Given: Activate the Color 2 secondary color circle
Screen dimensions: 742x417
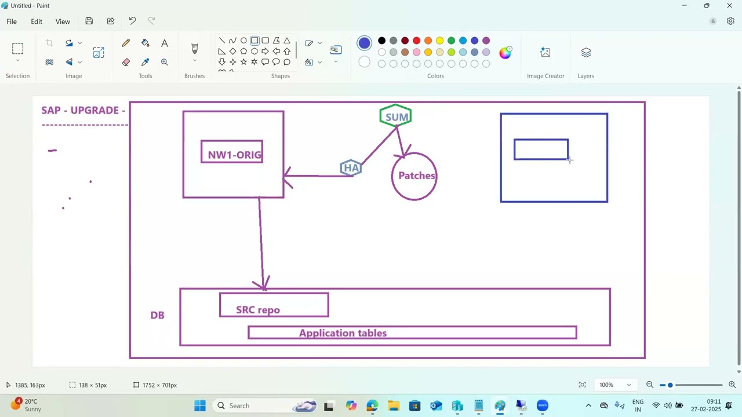Looking at the screenshot, I should click(364, 61).
